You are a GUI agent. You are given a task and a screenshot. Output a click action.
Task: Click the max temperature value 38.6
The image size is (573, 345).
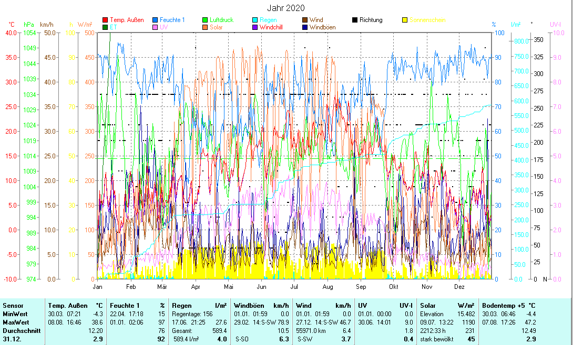click(x=97, y=322)
